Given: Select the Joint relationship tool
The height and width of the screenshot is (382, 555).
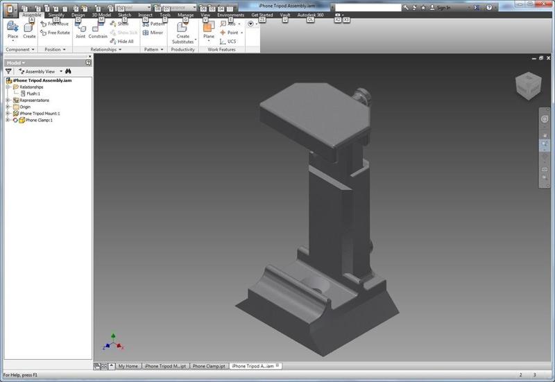Looking at the screenshot, I should pyautogui.click(x=80, y=31).
